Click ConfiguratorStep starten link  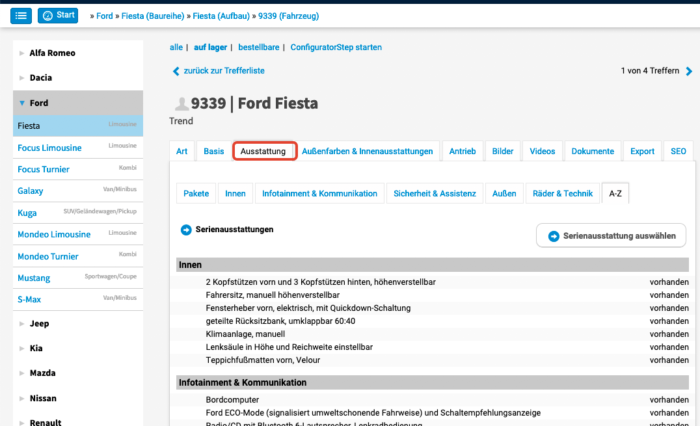(x=336, y=47)
